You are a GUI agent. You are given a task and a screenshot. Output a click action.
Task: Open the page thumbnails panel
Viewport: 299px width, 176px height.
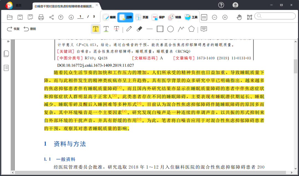[x=6, y=54]
